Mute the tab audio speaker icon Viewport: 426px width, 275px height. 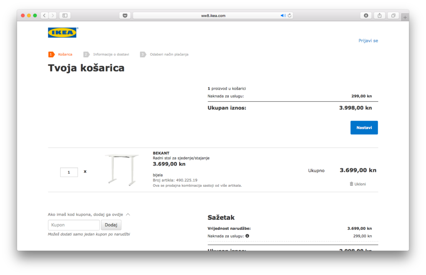click(x=283, y=15)
